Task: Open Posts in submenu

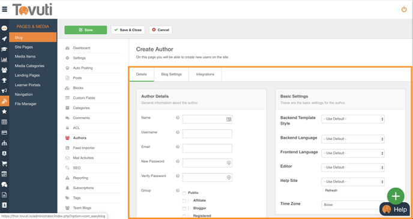Action: 77,78
